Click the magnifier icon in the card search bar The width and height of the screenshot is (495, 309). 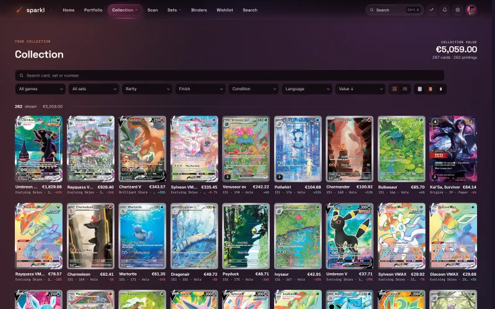(22, 75)
